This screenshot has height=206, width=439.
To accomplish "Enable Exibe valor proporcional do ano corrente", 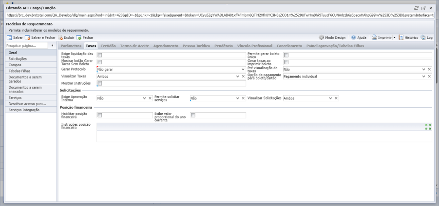I will tap(193, 115).
